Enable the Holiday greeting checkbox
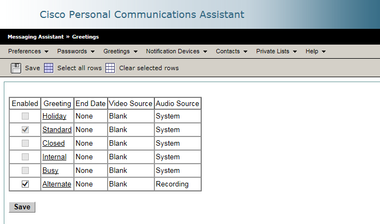Screen dimensions: 380x224 pos(25,116)
